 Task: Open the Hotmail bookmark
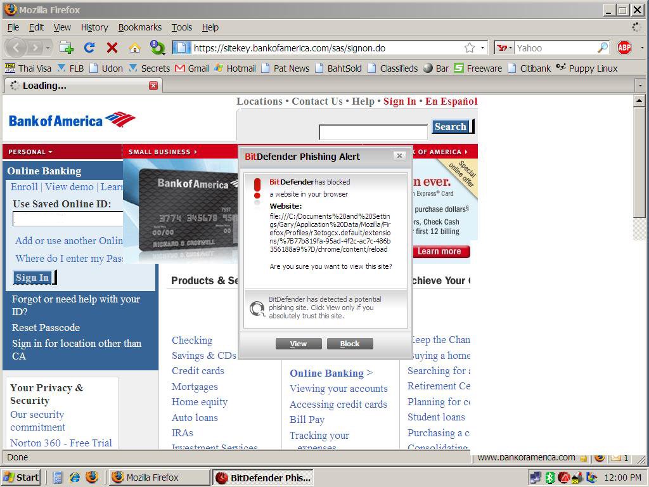[235, 68]
